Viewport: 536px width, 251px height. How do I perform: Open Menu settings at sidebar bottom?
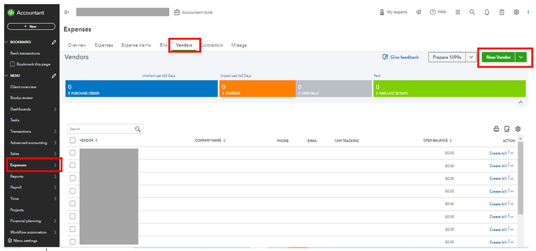coord(23,240)
